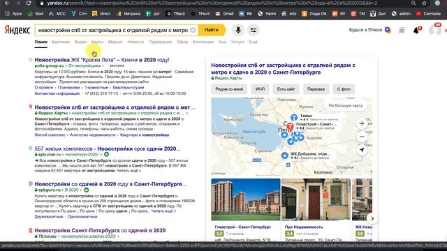Click the browser forward arrow
447x251 pixels.
(17, 3)
